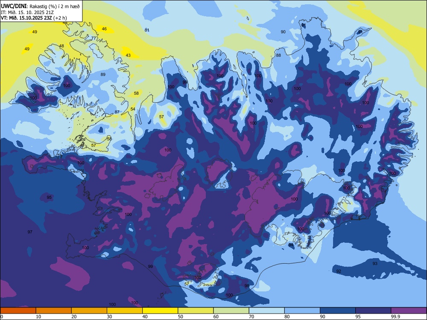Click the humidity value '43' on the map
The width and height of the screenshot is (427, 320).
point(128,55)
